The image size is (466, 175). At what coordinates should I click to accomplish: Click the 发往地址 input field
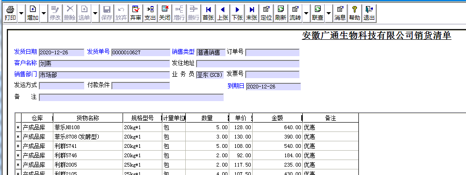click(248, 64)
